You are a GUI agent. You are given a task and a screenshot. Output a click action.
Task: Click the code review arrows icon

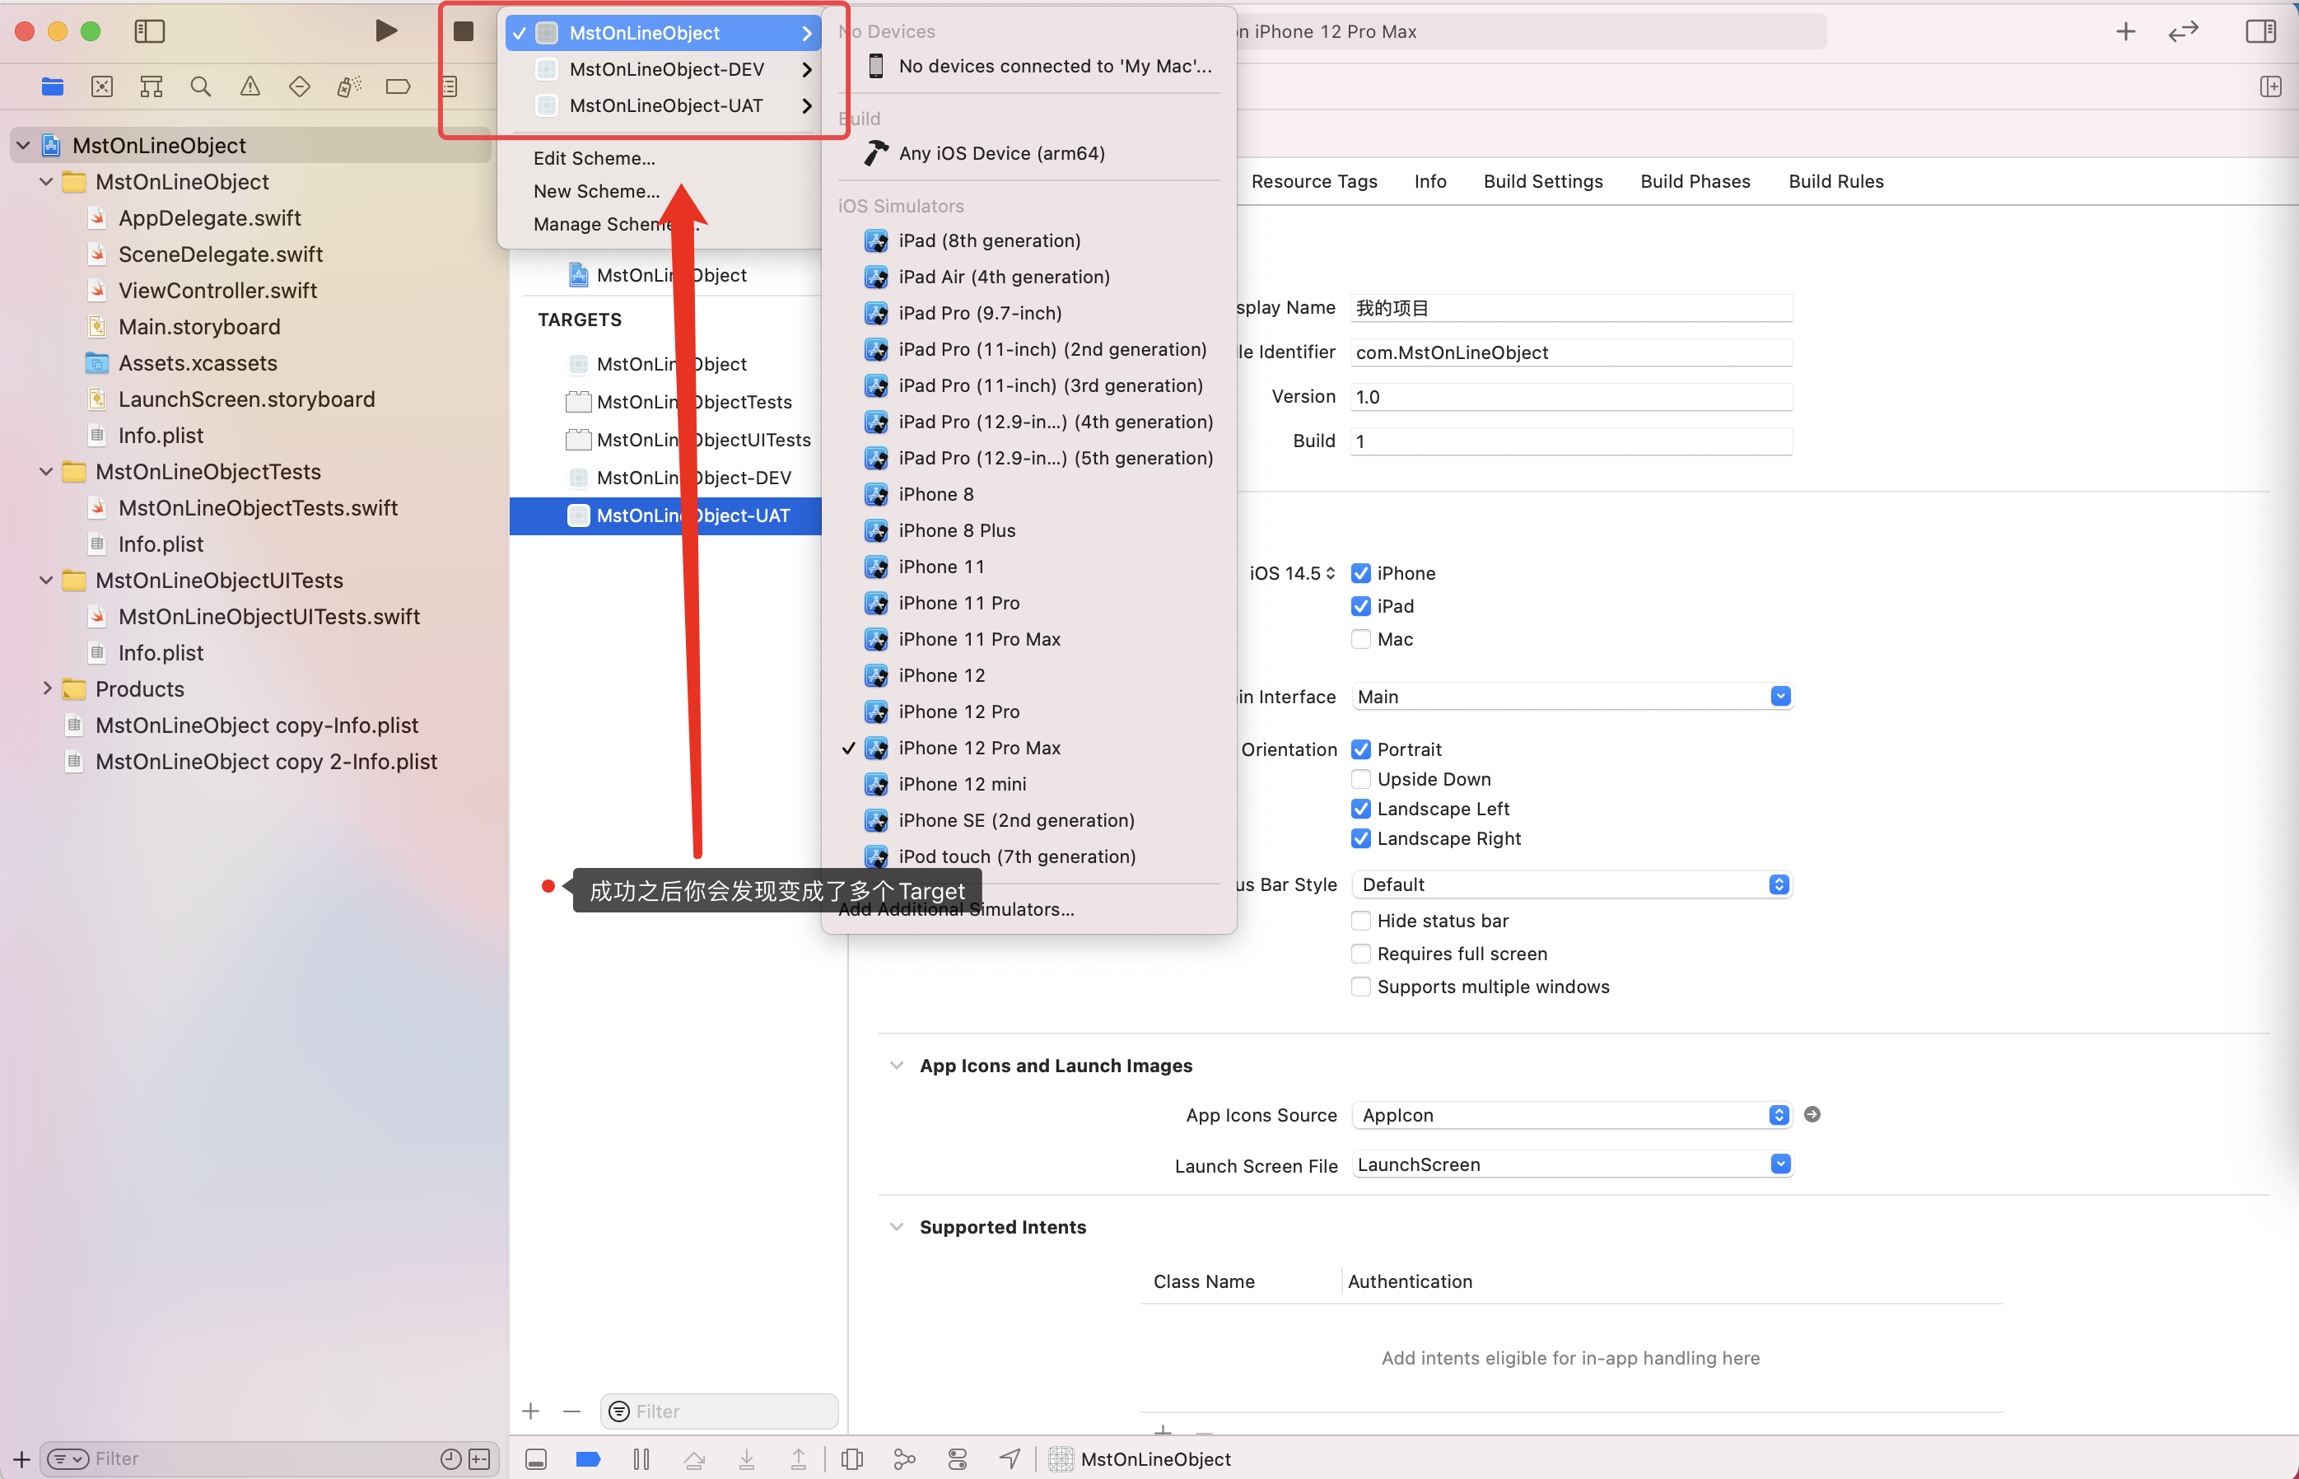(x=2184, y=31)
